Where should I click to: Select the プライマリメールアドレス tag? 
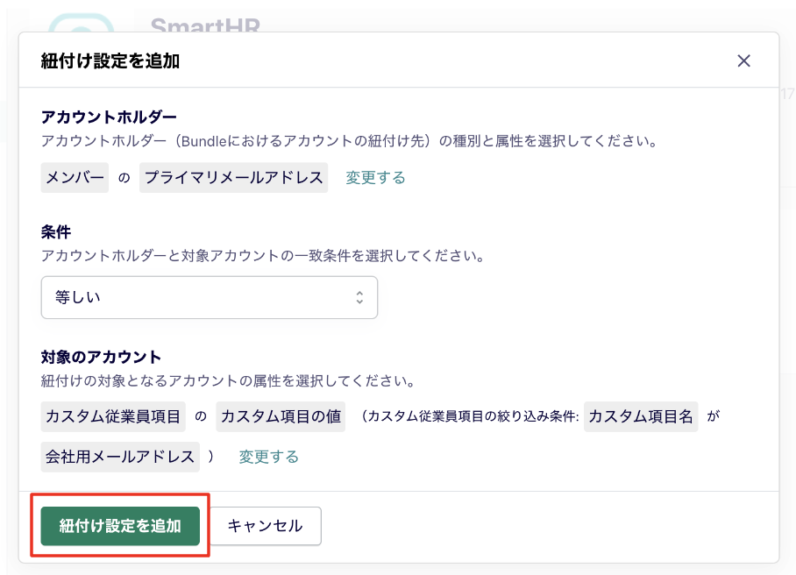click(233, 178)
